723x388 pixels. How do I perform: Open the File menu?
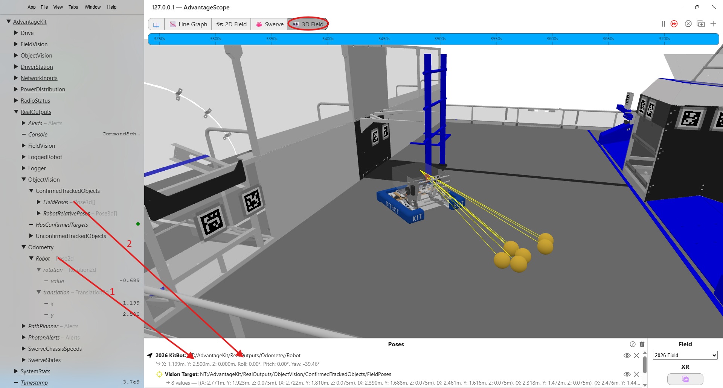click(44, 7)
